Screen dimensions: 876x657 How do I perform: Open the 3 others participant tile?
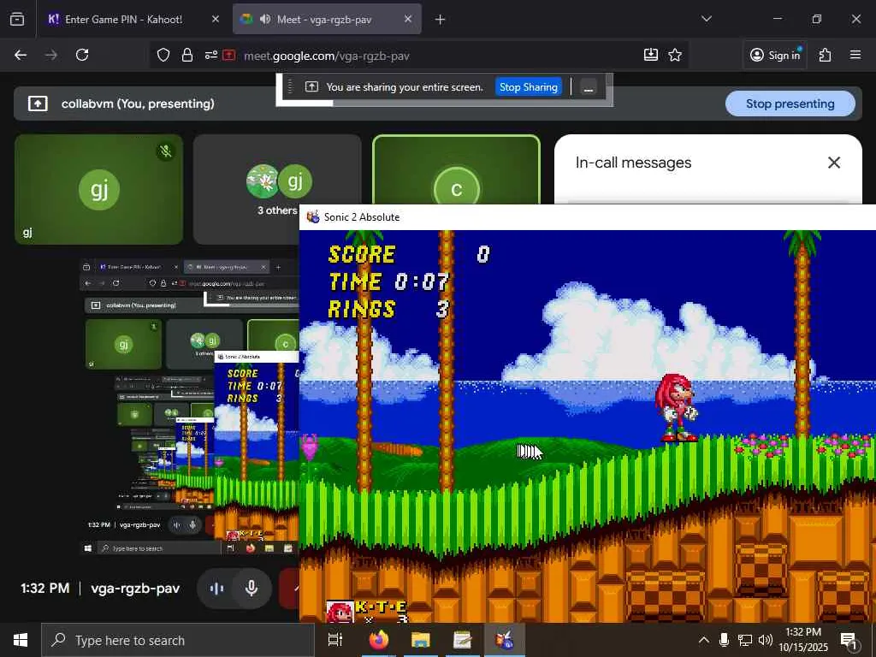pos(277,189)
